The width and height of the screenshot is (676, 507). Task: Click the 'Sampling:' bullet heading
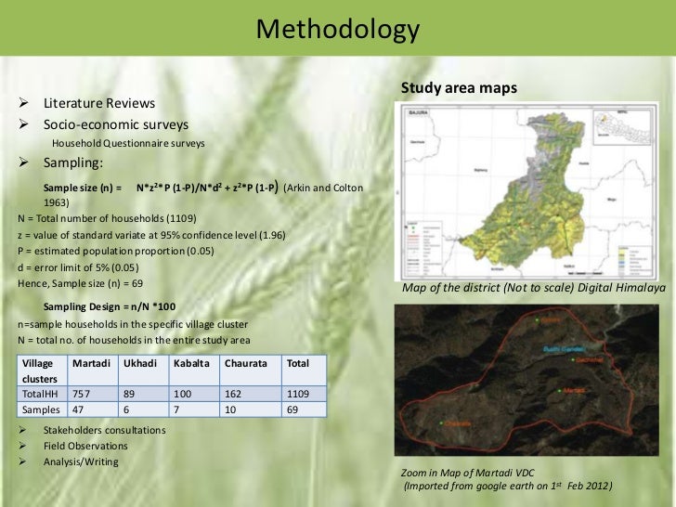click(x=73, y=162)
